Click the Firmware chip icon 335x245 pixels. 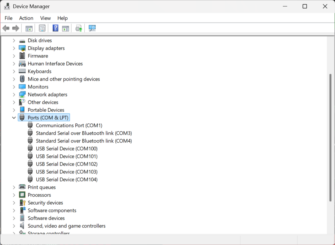coord(22,56)
